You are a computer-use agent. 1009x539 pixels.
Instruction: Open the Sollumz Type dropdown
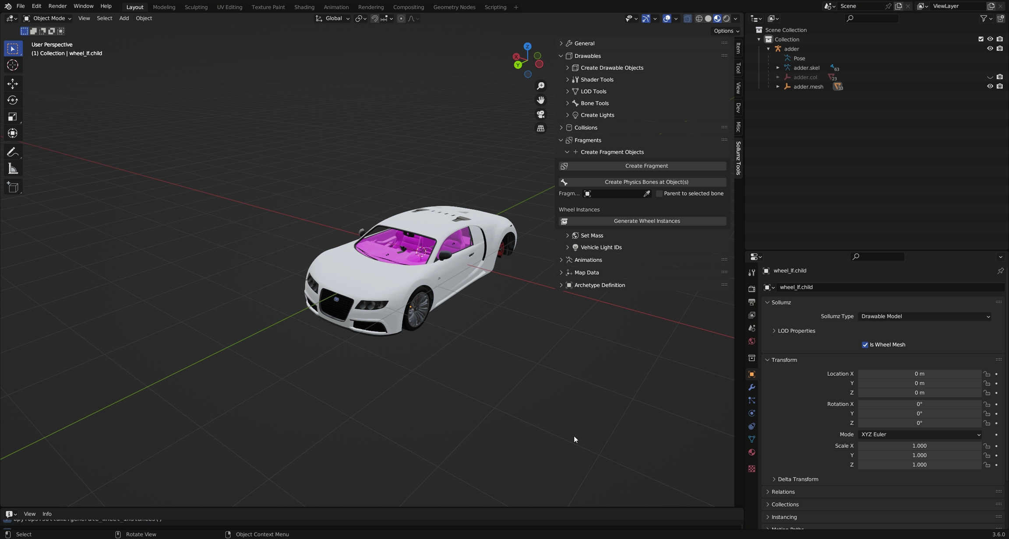coord(924,316)
